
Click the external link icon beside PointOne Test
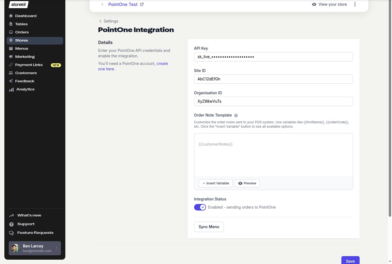tap(142, 4)
